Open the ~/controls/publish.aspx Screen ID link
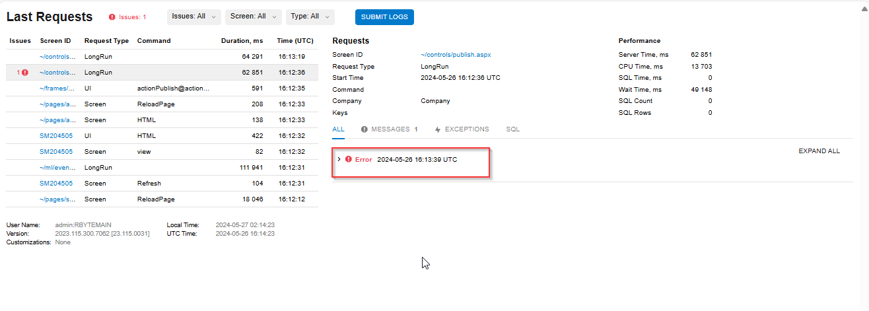This screenshot has height=311, width=869. coord(456,55)
